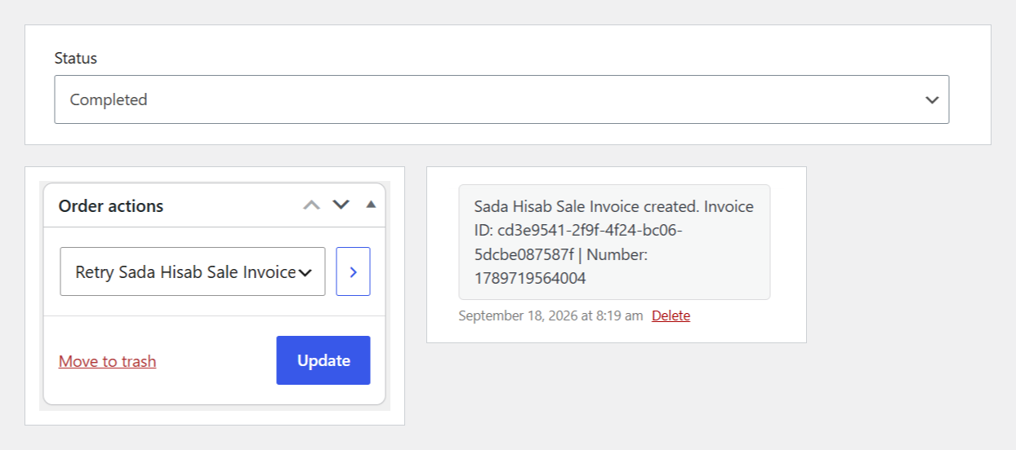This screenshot has height=450, width=1016.
Task: Collapse the Order actions panel
Action: click(x=371, y=205)
